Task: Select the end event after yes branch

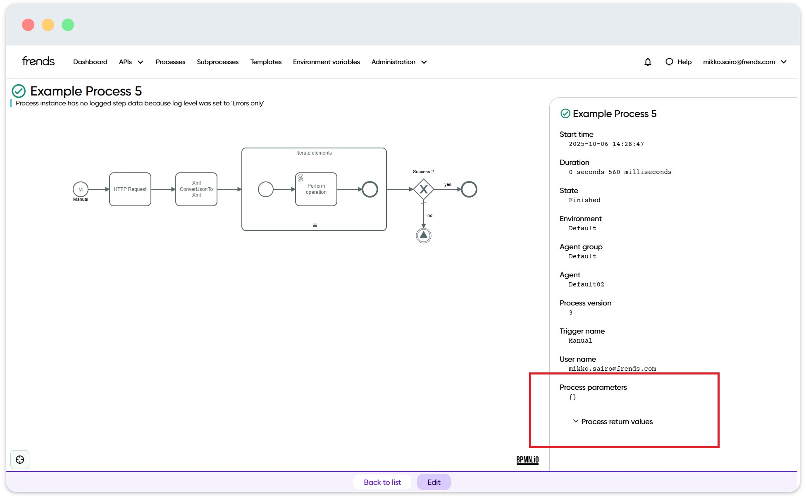Action: (469, 189)
